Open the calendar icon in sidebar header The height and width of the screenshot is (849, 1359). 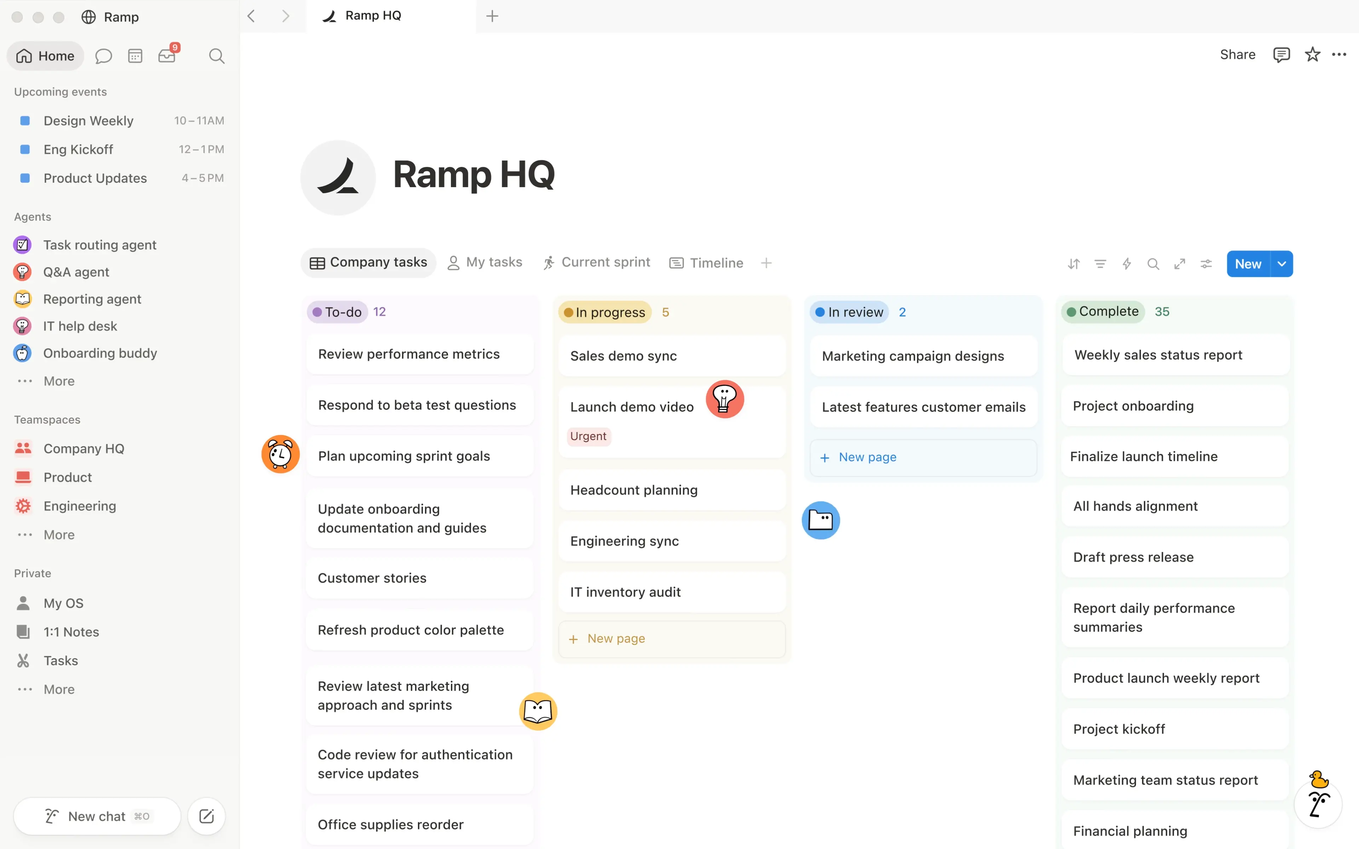135,56
